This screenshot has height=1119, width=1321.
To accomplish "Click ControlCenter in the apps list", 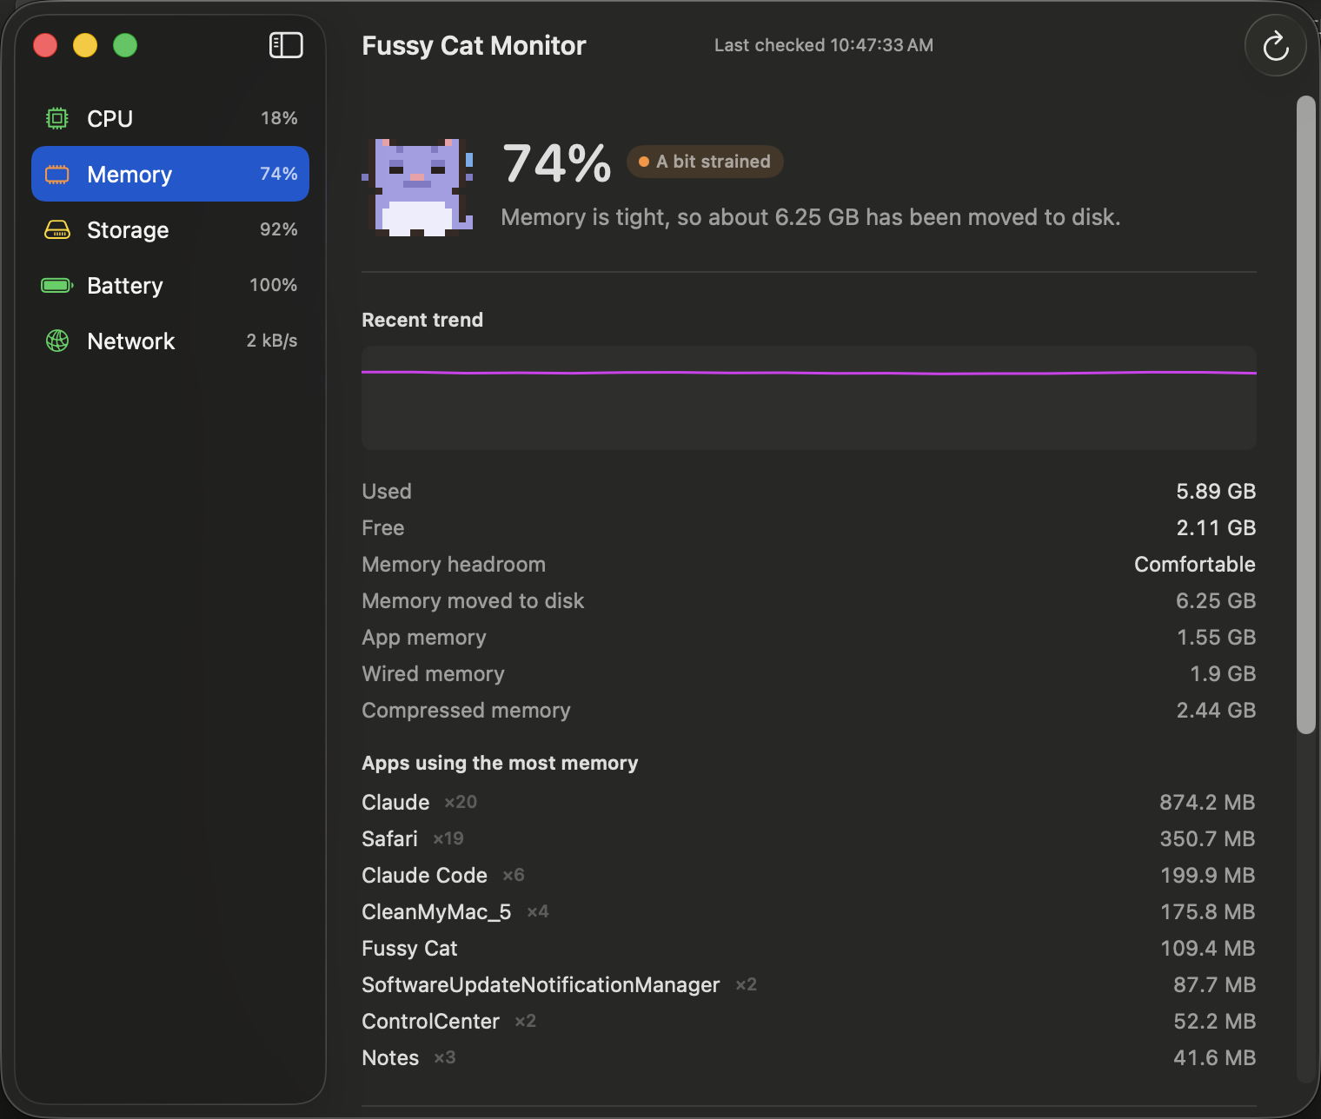I will pos(430,1022).
